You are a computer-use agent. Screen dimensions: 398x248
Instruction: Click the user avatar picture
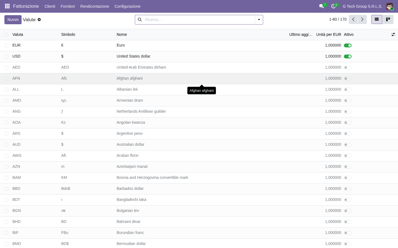(389, 6)
